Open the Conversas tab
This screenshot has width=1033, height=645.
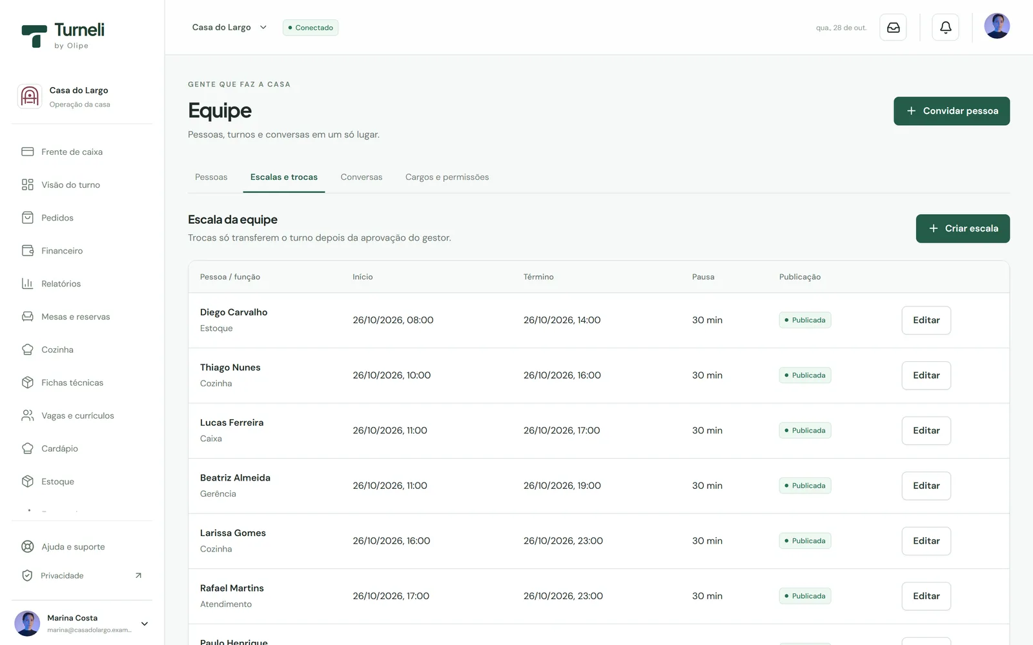tap(362, 177)
